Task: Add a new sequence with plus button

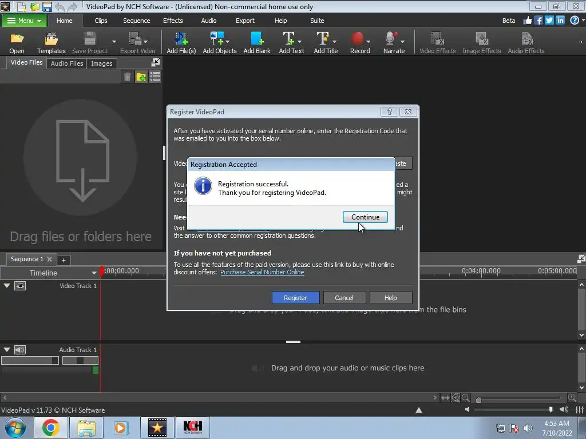Action: click(64, 260)
